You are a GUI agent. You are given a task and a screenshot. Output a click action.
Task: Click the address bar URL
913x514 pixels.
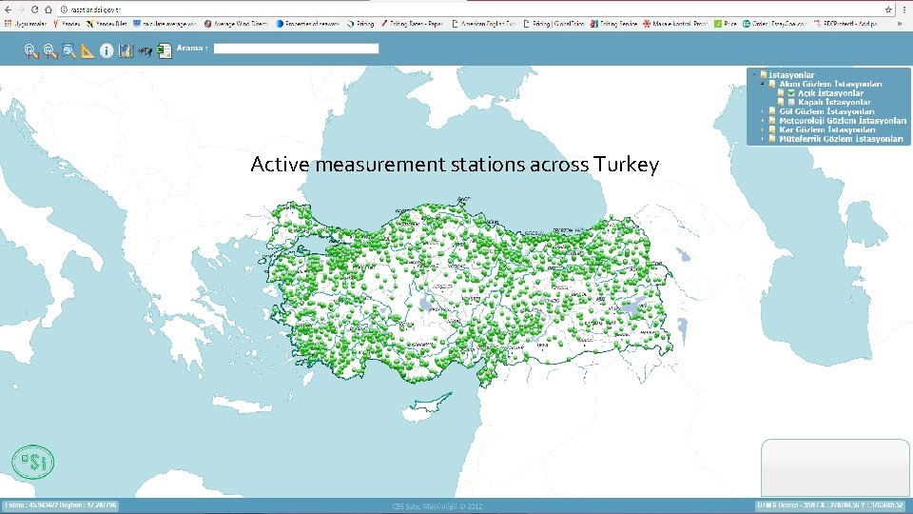[95, 10]
